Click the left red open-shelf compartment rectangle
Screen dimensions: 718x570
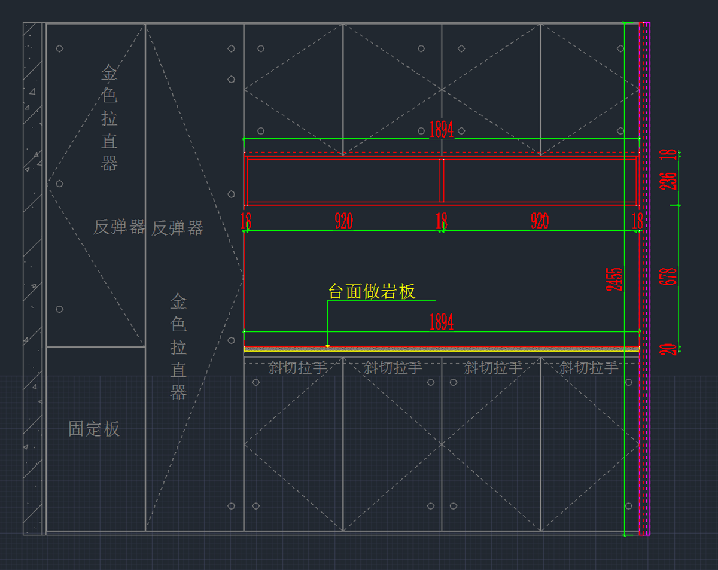pos(343,181)
